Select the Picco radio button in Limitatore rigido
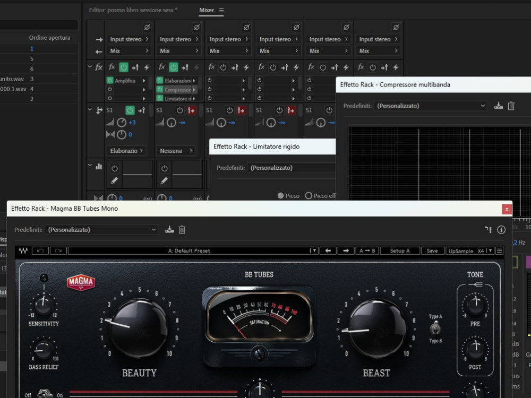 pos(280,196)
